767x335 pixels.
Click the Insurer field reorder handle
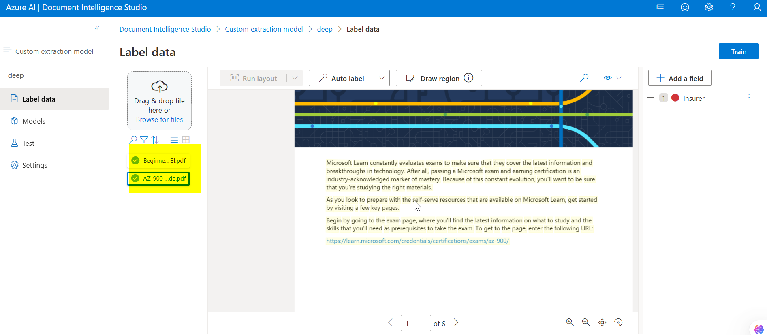(x=651, y=98)
